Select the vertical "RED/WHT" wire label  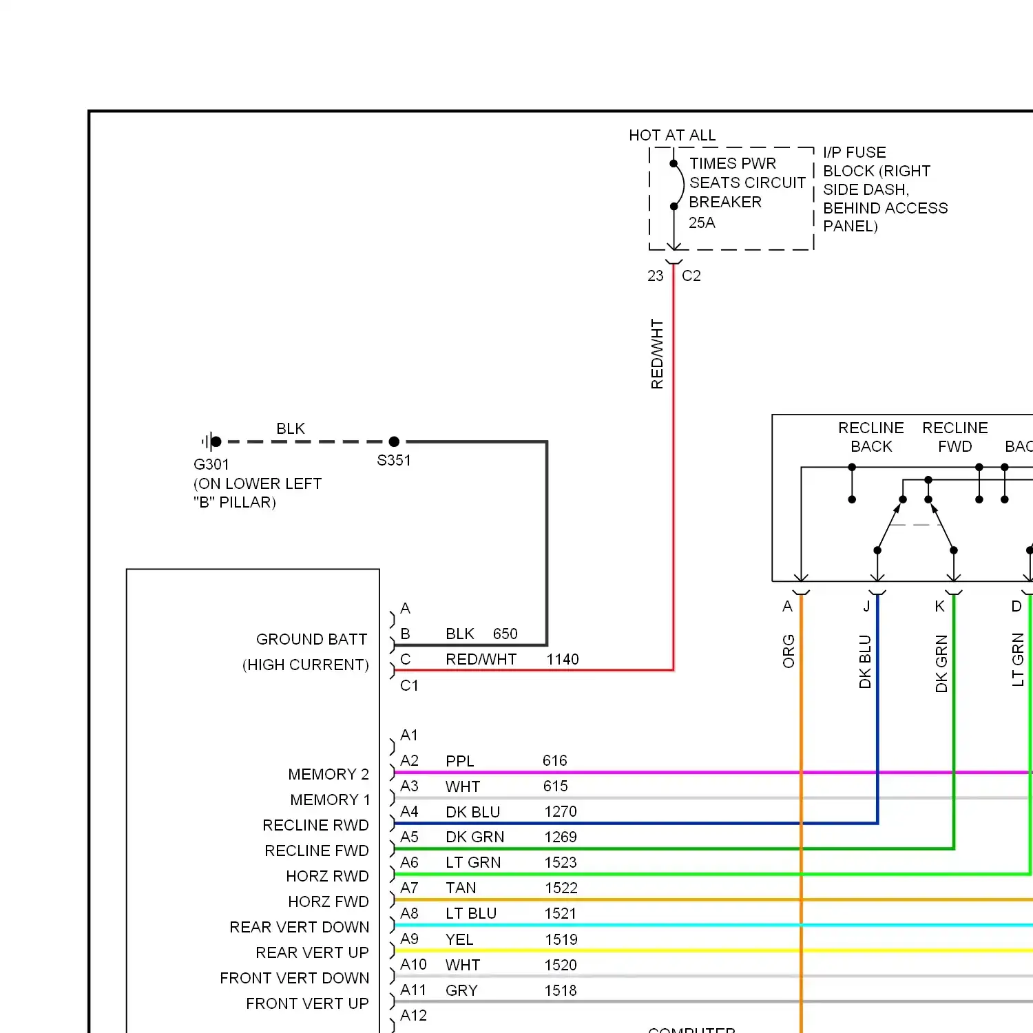click(x=657, y=354)
